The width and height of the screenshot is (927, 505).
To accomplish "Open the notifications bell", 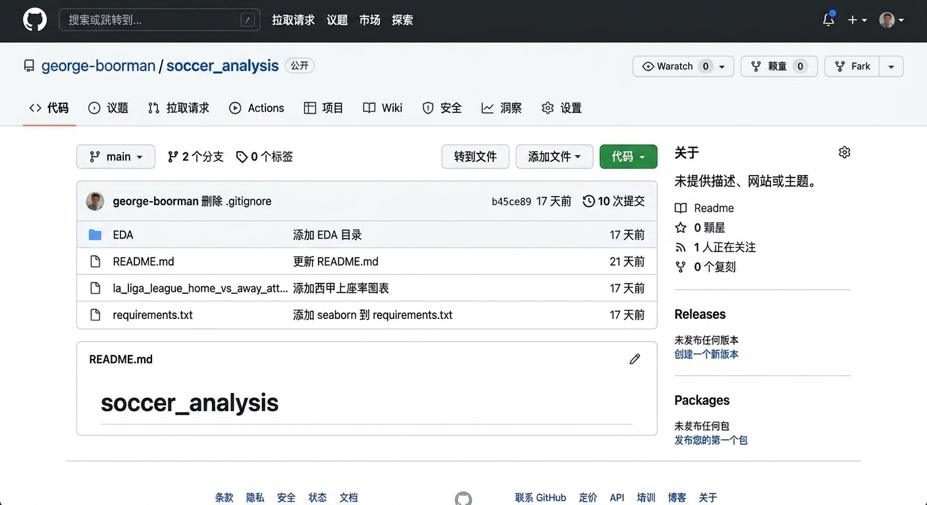I will pyautogui.click(x=829, y=20).
